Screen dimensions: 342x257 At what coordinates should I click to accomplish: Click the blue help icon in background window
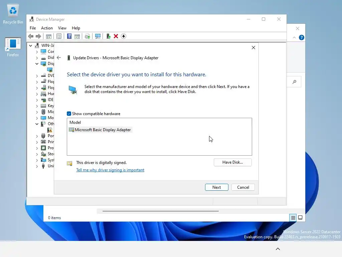(302, 37)
